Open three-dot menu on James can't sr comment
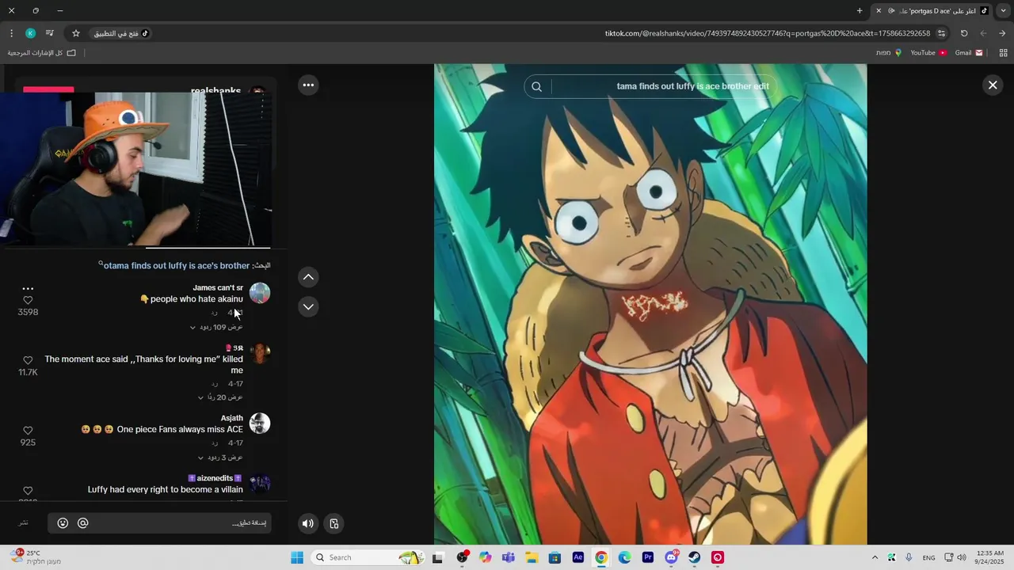Viewport: 1014px width, 570px height. pyautogui.click(x=28, y=288)
